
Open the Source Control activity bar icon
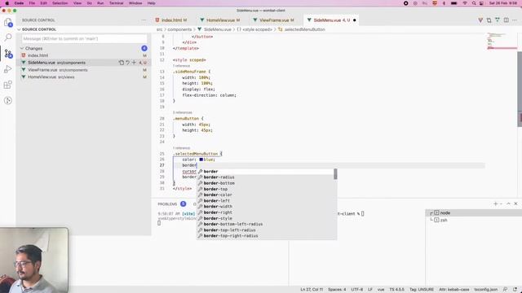(8, 54)
